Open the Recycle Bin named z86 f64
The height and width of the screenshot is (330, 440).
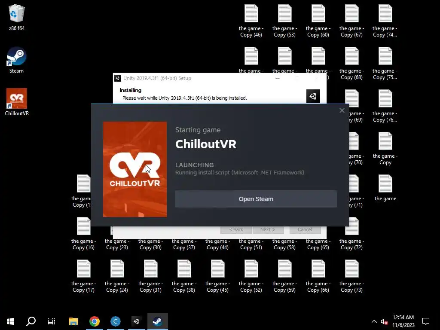tap(17, 17)
